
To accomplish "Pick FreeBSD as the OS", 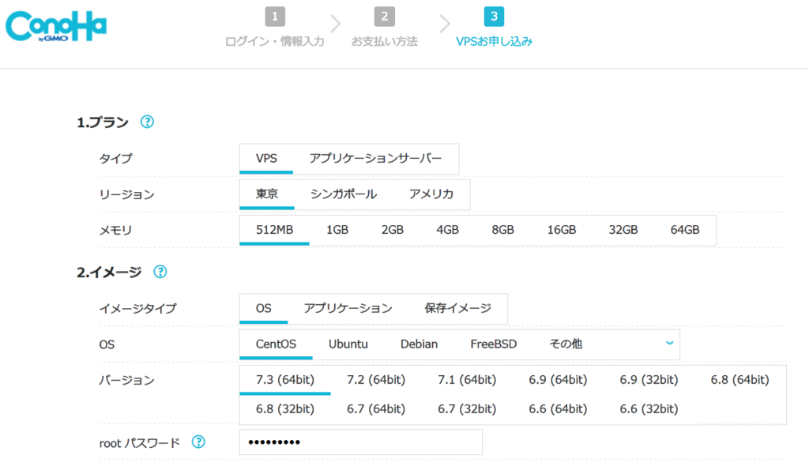I will 493,344.
